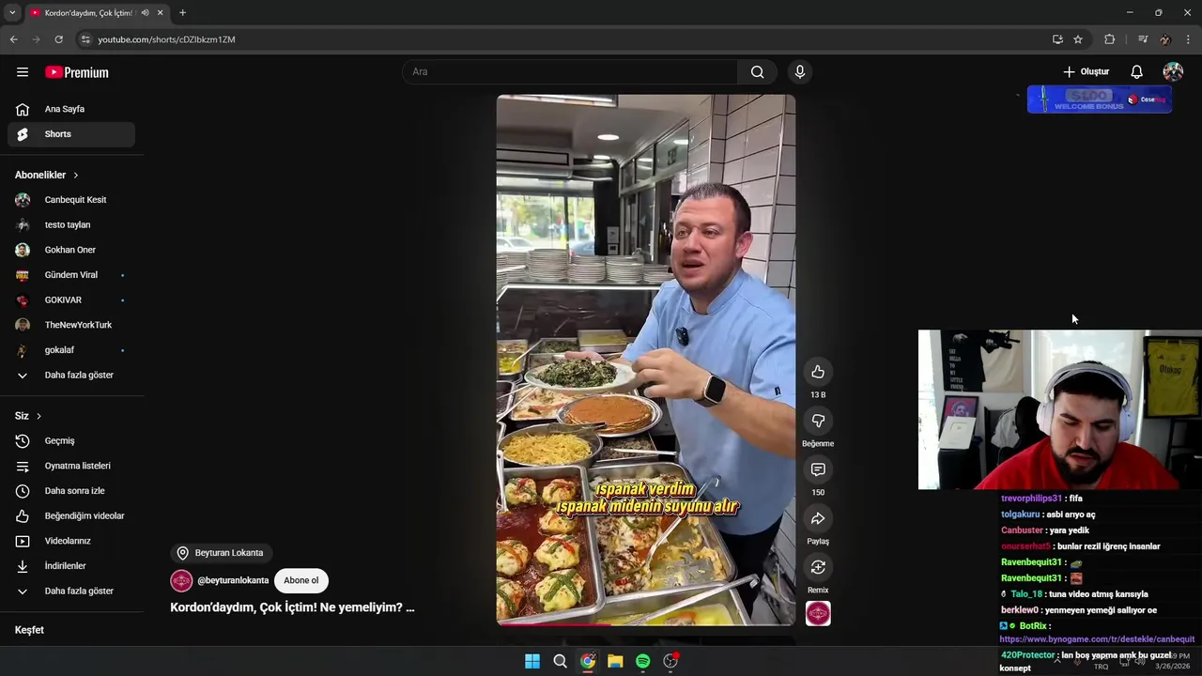Open the YouTube hamburger guide menu
Viewport: 1202px width, 676px height.
tap(23, 72)
